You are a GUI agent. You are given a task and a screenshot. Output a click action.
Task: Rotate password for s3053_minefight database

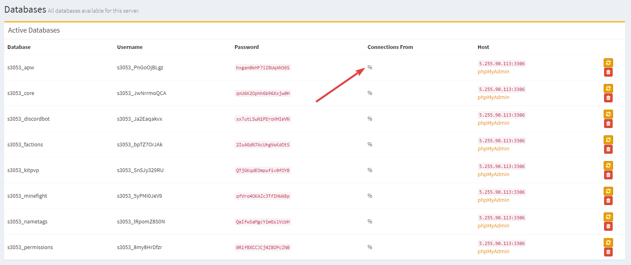click(x=608, y=191)
